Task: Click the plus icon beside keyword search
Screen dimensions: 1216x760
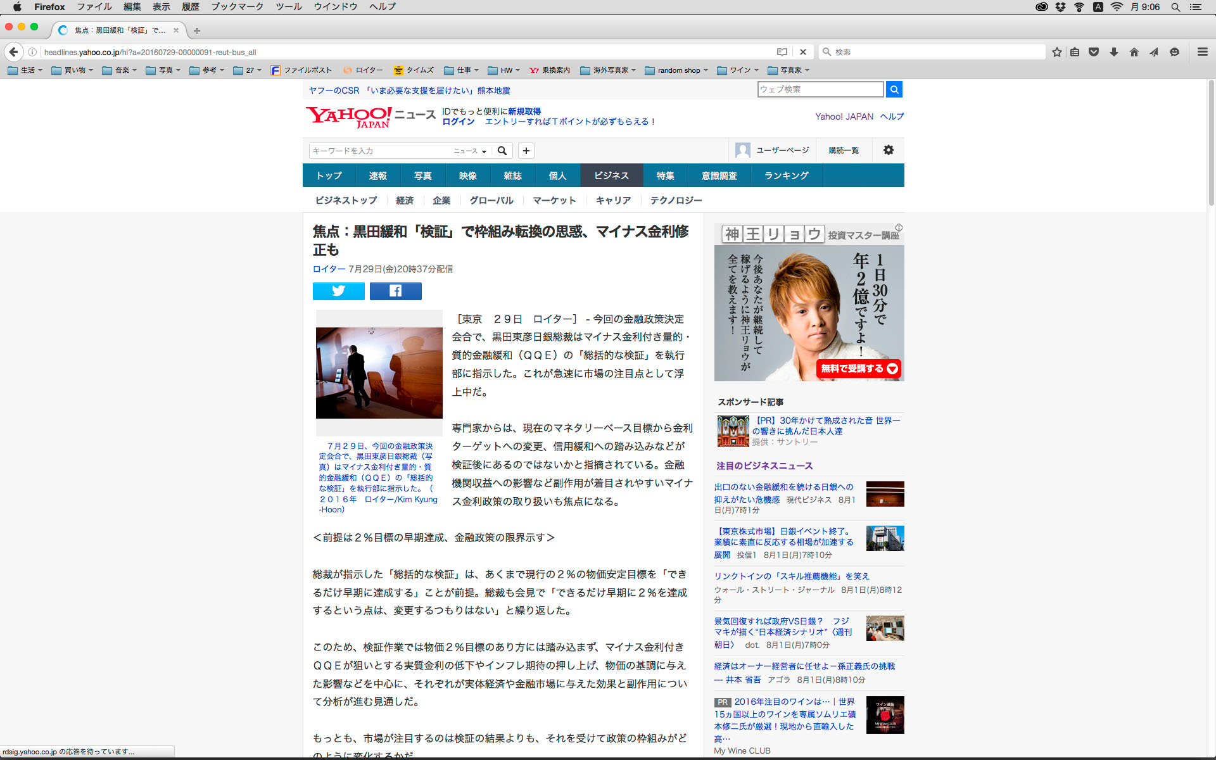Action: (x=526, y=151)
